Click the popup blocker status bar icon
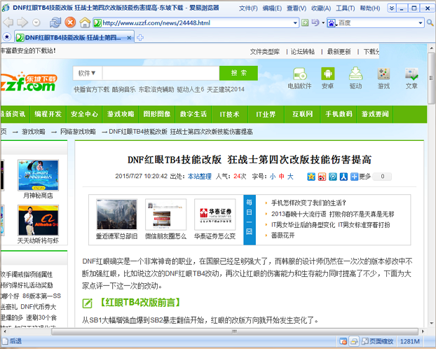The width and height of the screenshot is (436, 349). click(343, 341)
